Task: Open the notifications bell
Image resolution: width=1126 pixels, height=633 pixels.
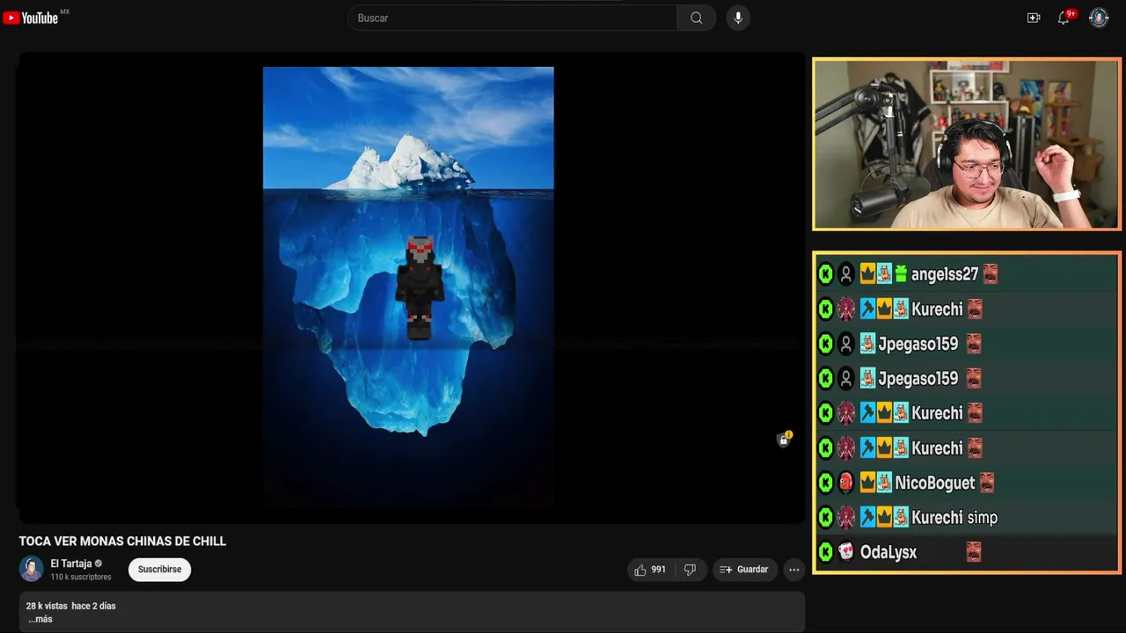Action: pyautogui.click(x=1064, y=18)
